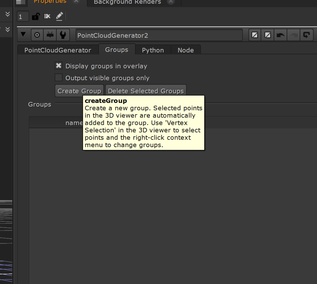This screenshot has height=284, width=317.
Task: Collapse the PointCloudGenerator2 node panel
Action: tap(23, 34)
